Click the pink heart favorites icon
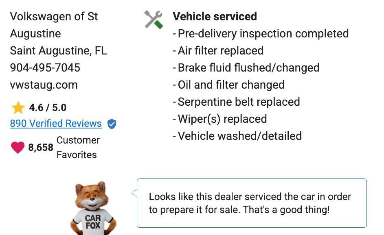Image resolution: width=384 pixels, height=235 pixels. point(18,147)
